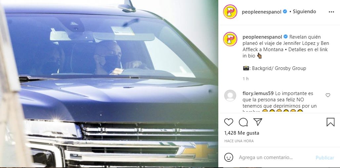Image resolution: width=340 pixels, height=168 pixels.
Task: Click the peopleenespanol header profile avatar
Action: click(230, 12)
